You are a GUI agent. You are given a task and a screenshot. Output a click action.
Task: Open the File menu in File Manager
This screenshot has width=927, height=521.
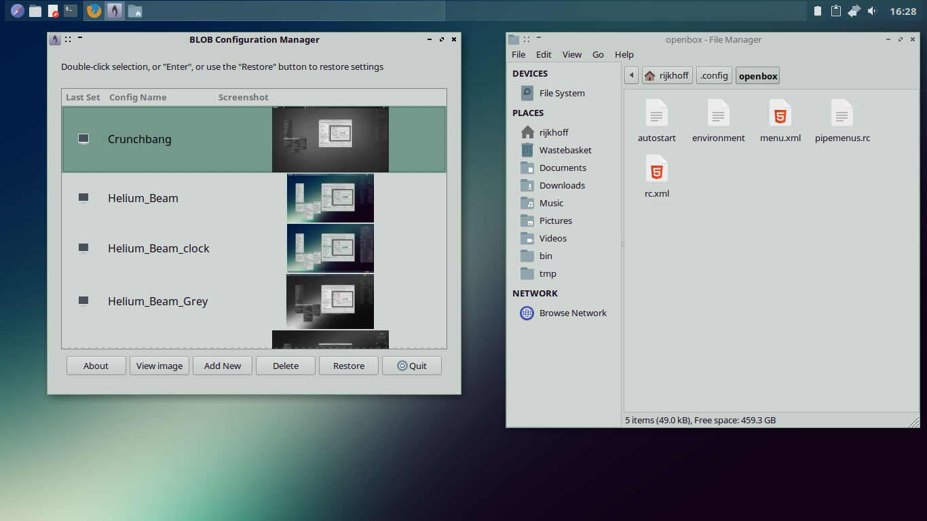[518, 54]
